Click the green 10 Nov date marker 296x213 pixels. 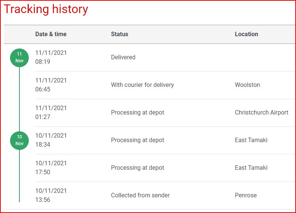tap(19, 140)
